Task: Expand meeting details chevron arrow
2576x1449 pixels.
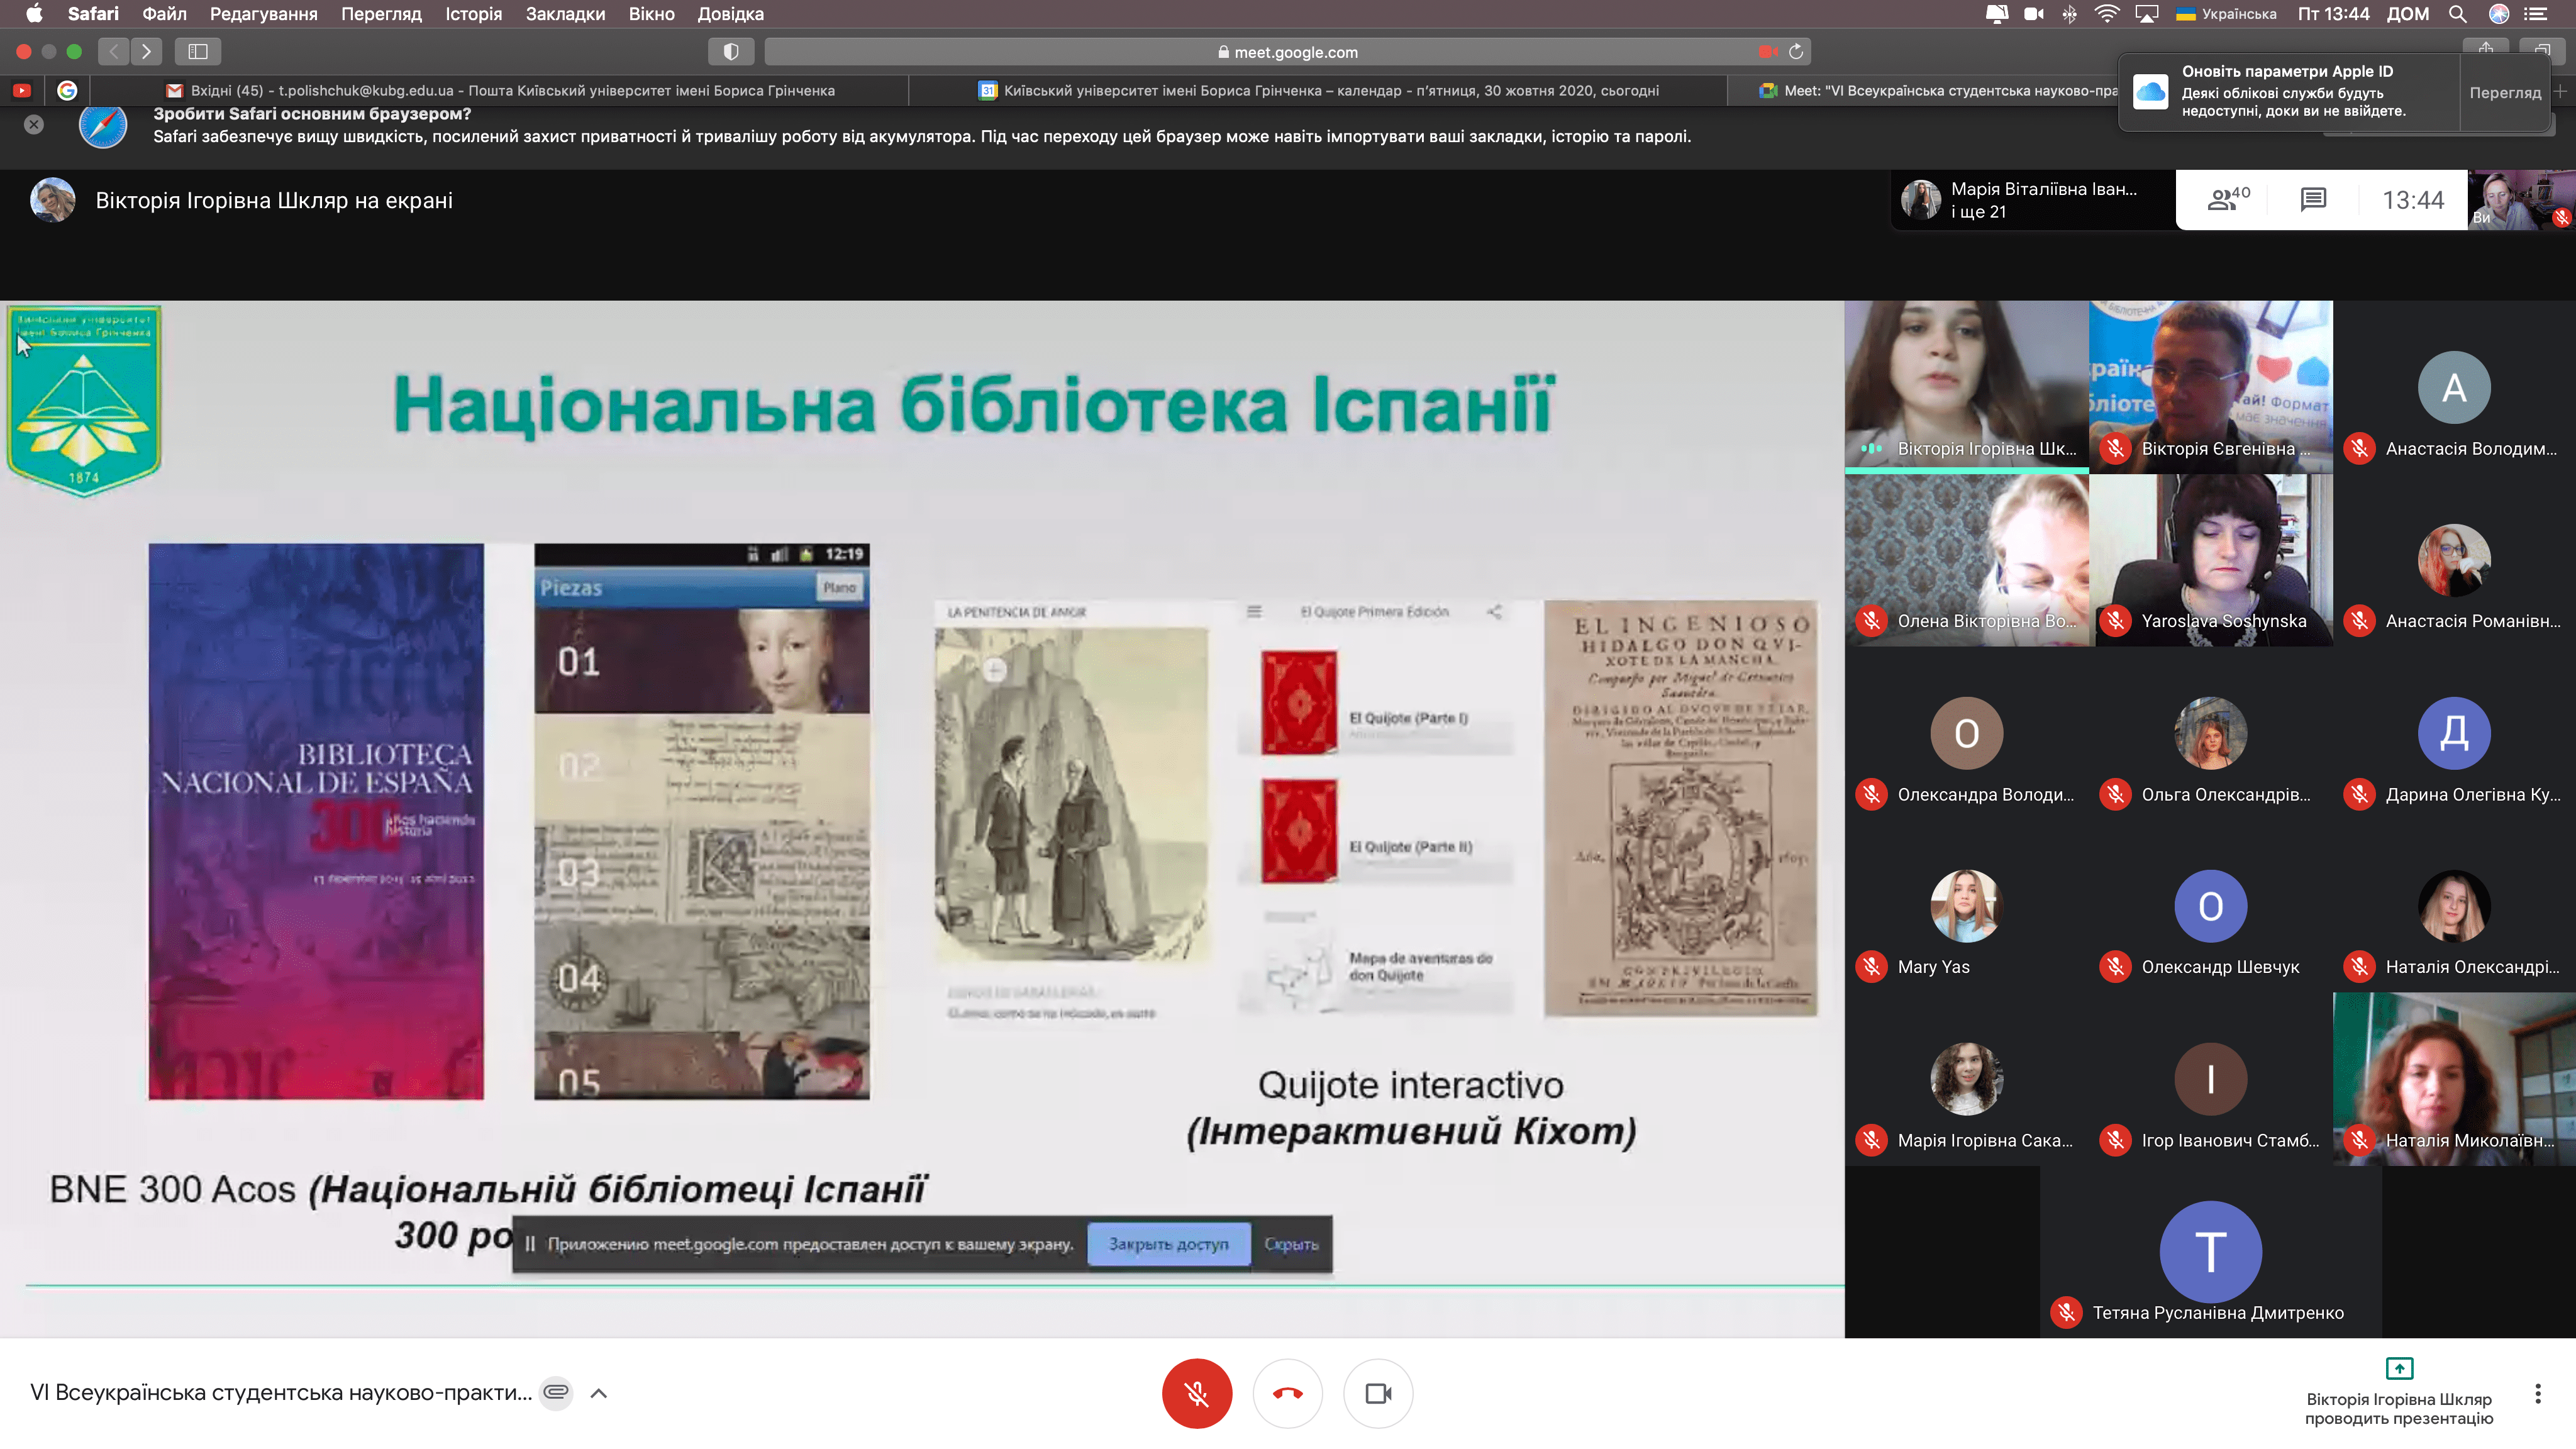Action: [599, 1392]
